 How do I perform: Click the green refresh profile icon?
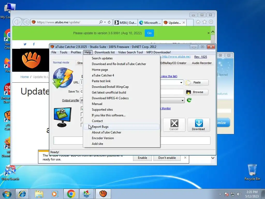pyautogui.click(x=189, y=100)
